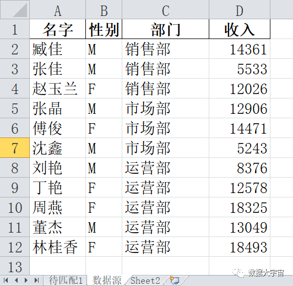The width and height of the screenshot is (293, 286).
Task: Click the 收入 header cell
Action: [x=240, y=29]
